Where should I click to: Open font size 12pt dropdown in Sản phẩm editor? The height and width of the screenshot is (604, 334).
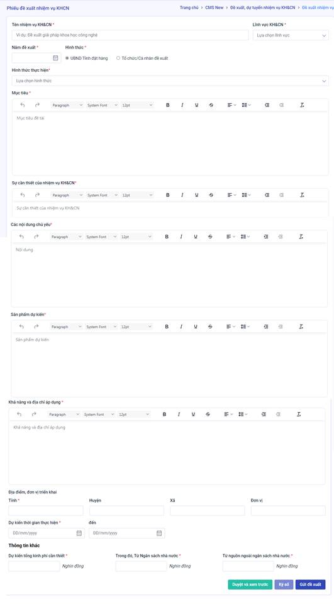tap(136, 327)
